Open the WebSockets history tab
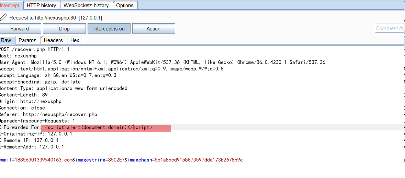The width and height of the screenshot is (405, 178). pos(86,5)
